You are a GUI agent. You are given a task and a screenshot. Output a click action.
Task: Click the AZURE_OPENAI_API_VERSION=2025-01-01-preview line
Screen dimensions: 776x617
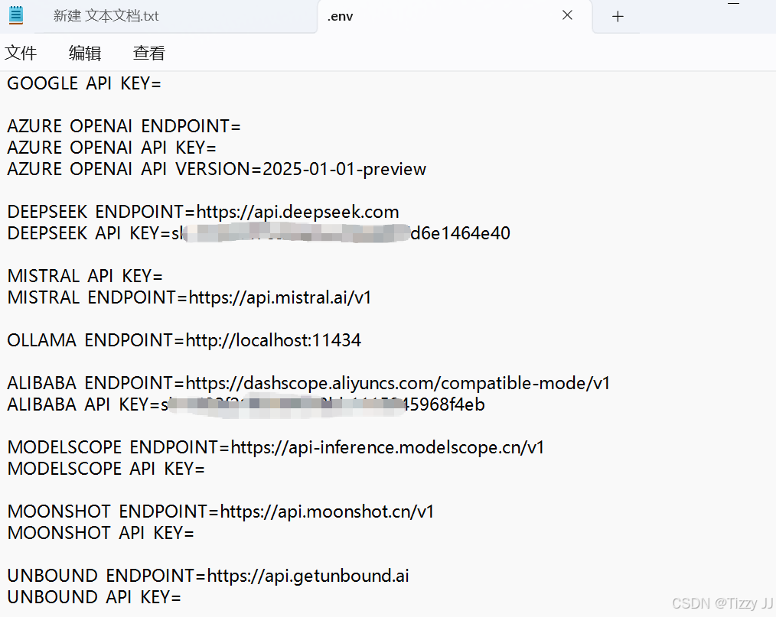pyautogui.click(x=217, y=169)
